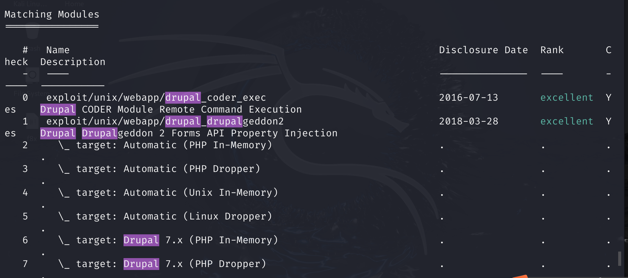
Task: Click the excellent rank for drupal_coder_exec
Action: click(567, 97)
